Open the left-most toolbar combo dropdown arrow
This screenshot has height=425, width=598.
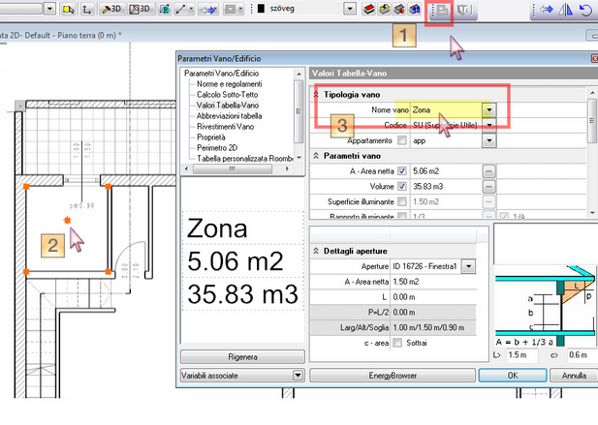(49, 9)
